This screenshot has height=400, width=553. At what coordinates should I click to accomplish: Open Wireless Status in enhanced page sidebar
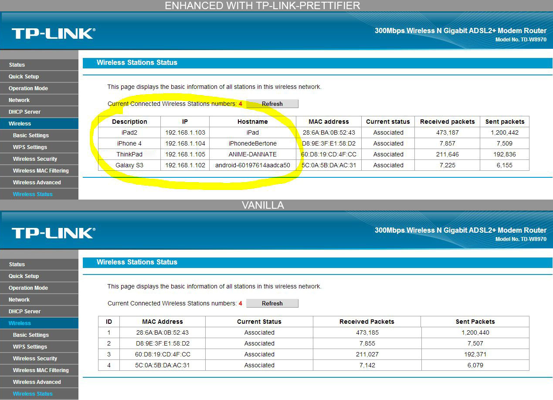coord(39,194)
